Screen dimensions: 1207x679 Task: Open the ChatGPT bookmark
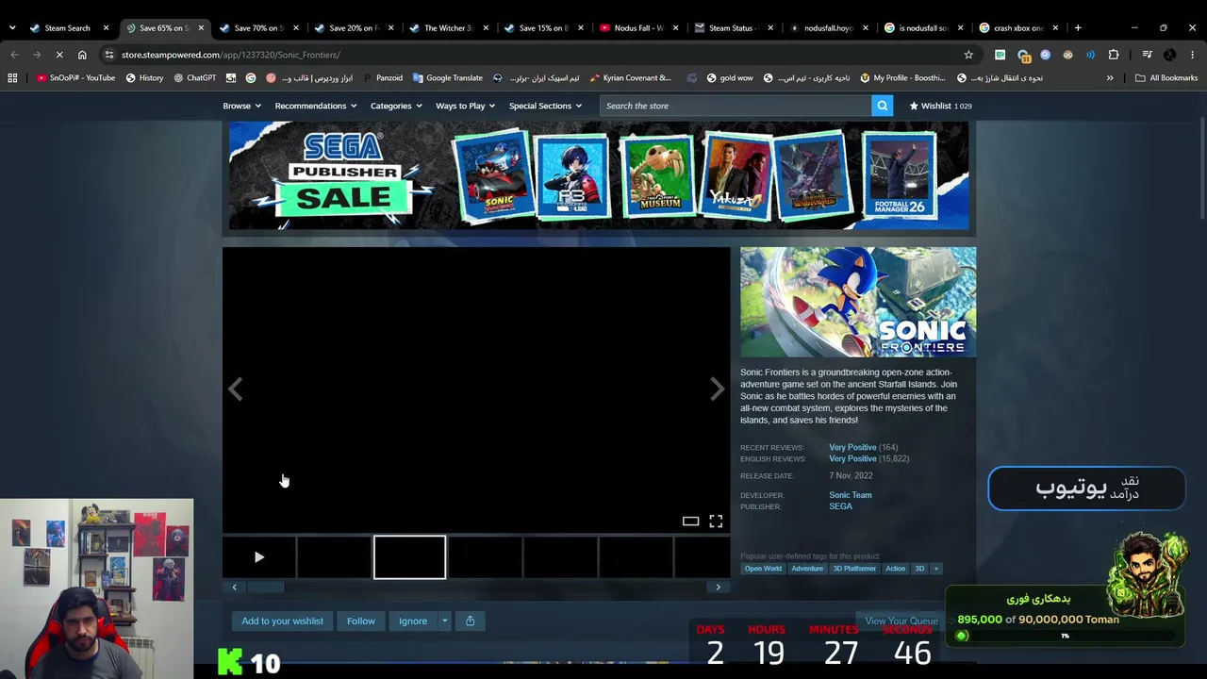click(x=194, y=78)
